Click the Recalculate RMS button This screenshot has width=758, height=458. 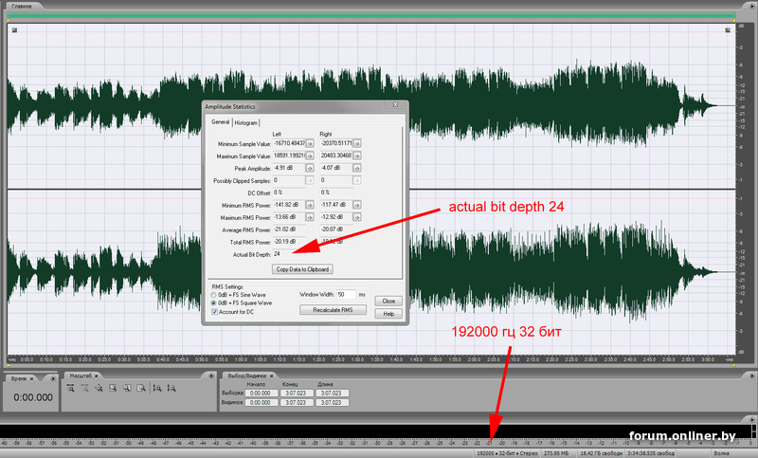pyautogui.click(x=334, y=310)
